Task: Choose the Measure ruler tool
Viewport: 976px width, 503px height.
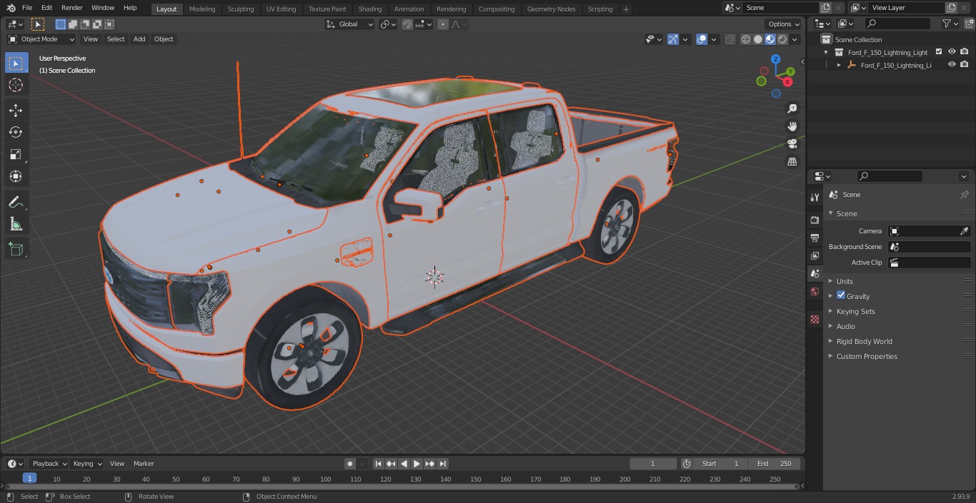Action: 16,224
